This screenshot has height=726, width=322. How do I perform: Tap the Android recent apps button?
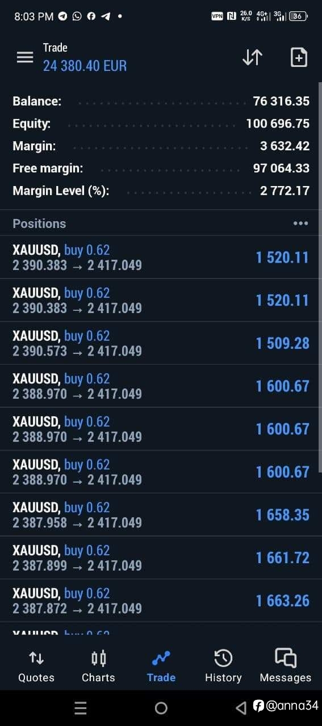coord(81,708)
